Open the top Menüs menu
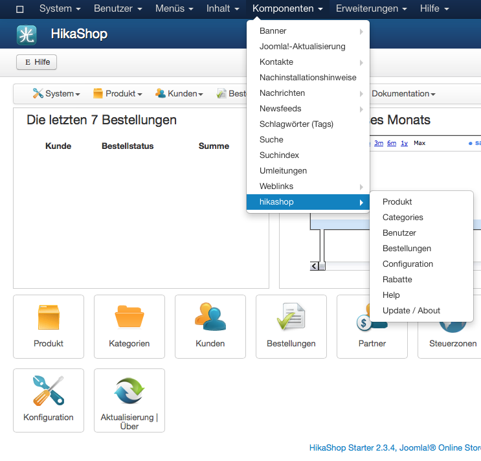This screenshot has width=481, height=461. pyautogui.click(x=174, y=8)
